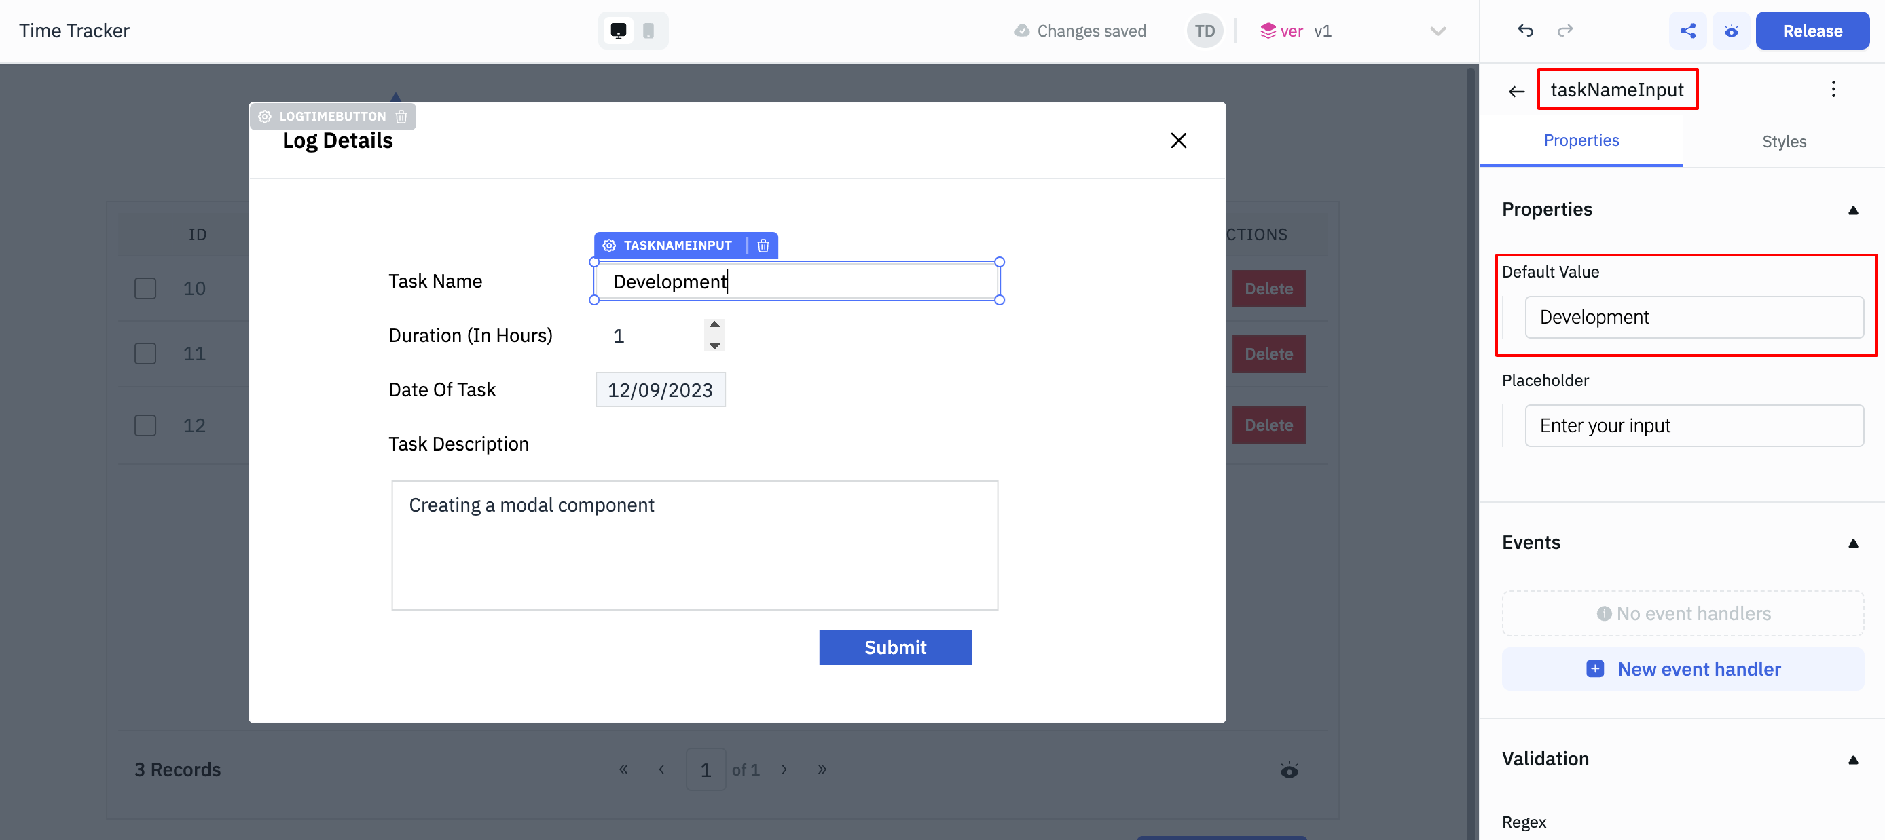Click the preview eye icon beside Release
The width and height of the screenshot is (1885, 840).
pos(1731,31)
